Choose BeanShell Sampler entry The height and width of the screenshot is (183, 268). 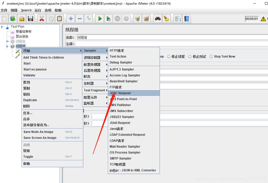pos(134,81)
